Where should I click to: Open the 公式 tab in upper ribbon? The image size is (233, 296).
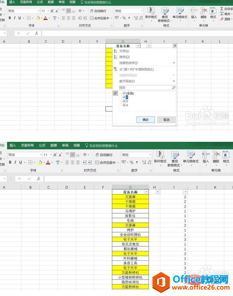click(x=40, y=2)
